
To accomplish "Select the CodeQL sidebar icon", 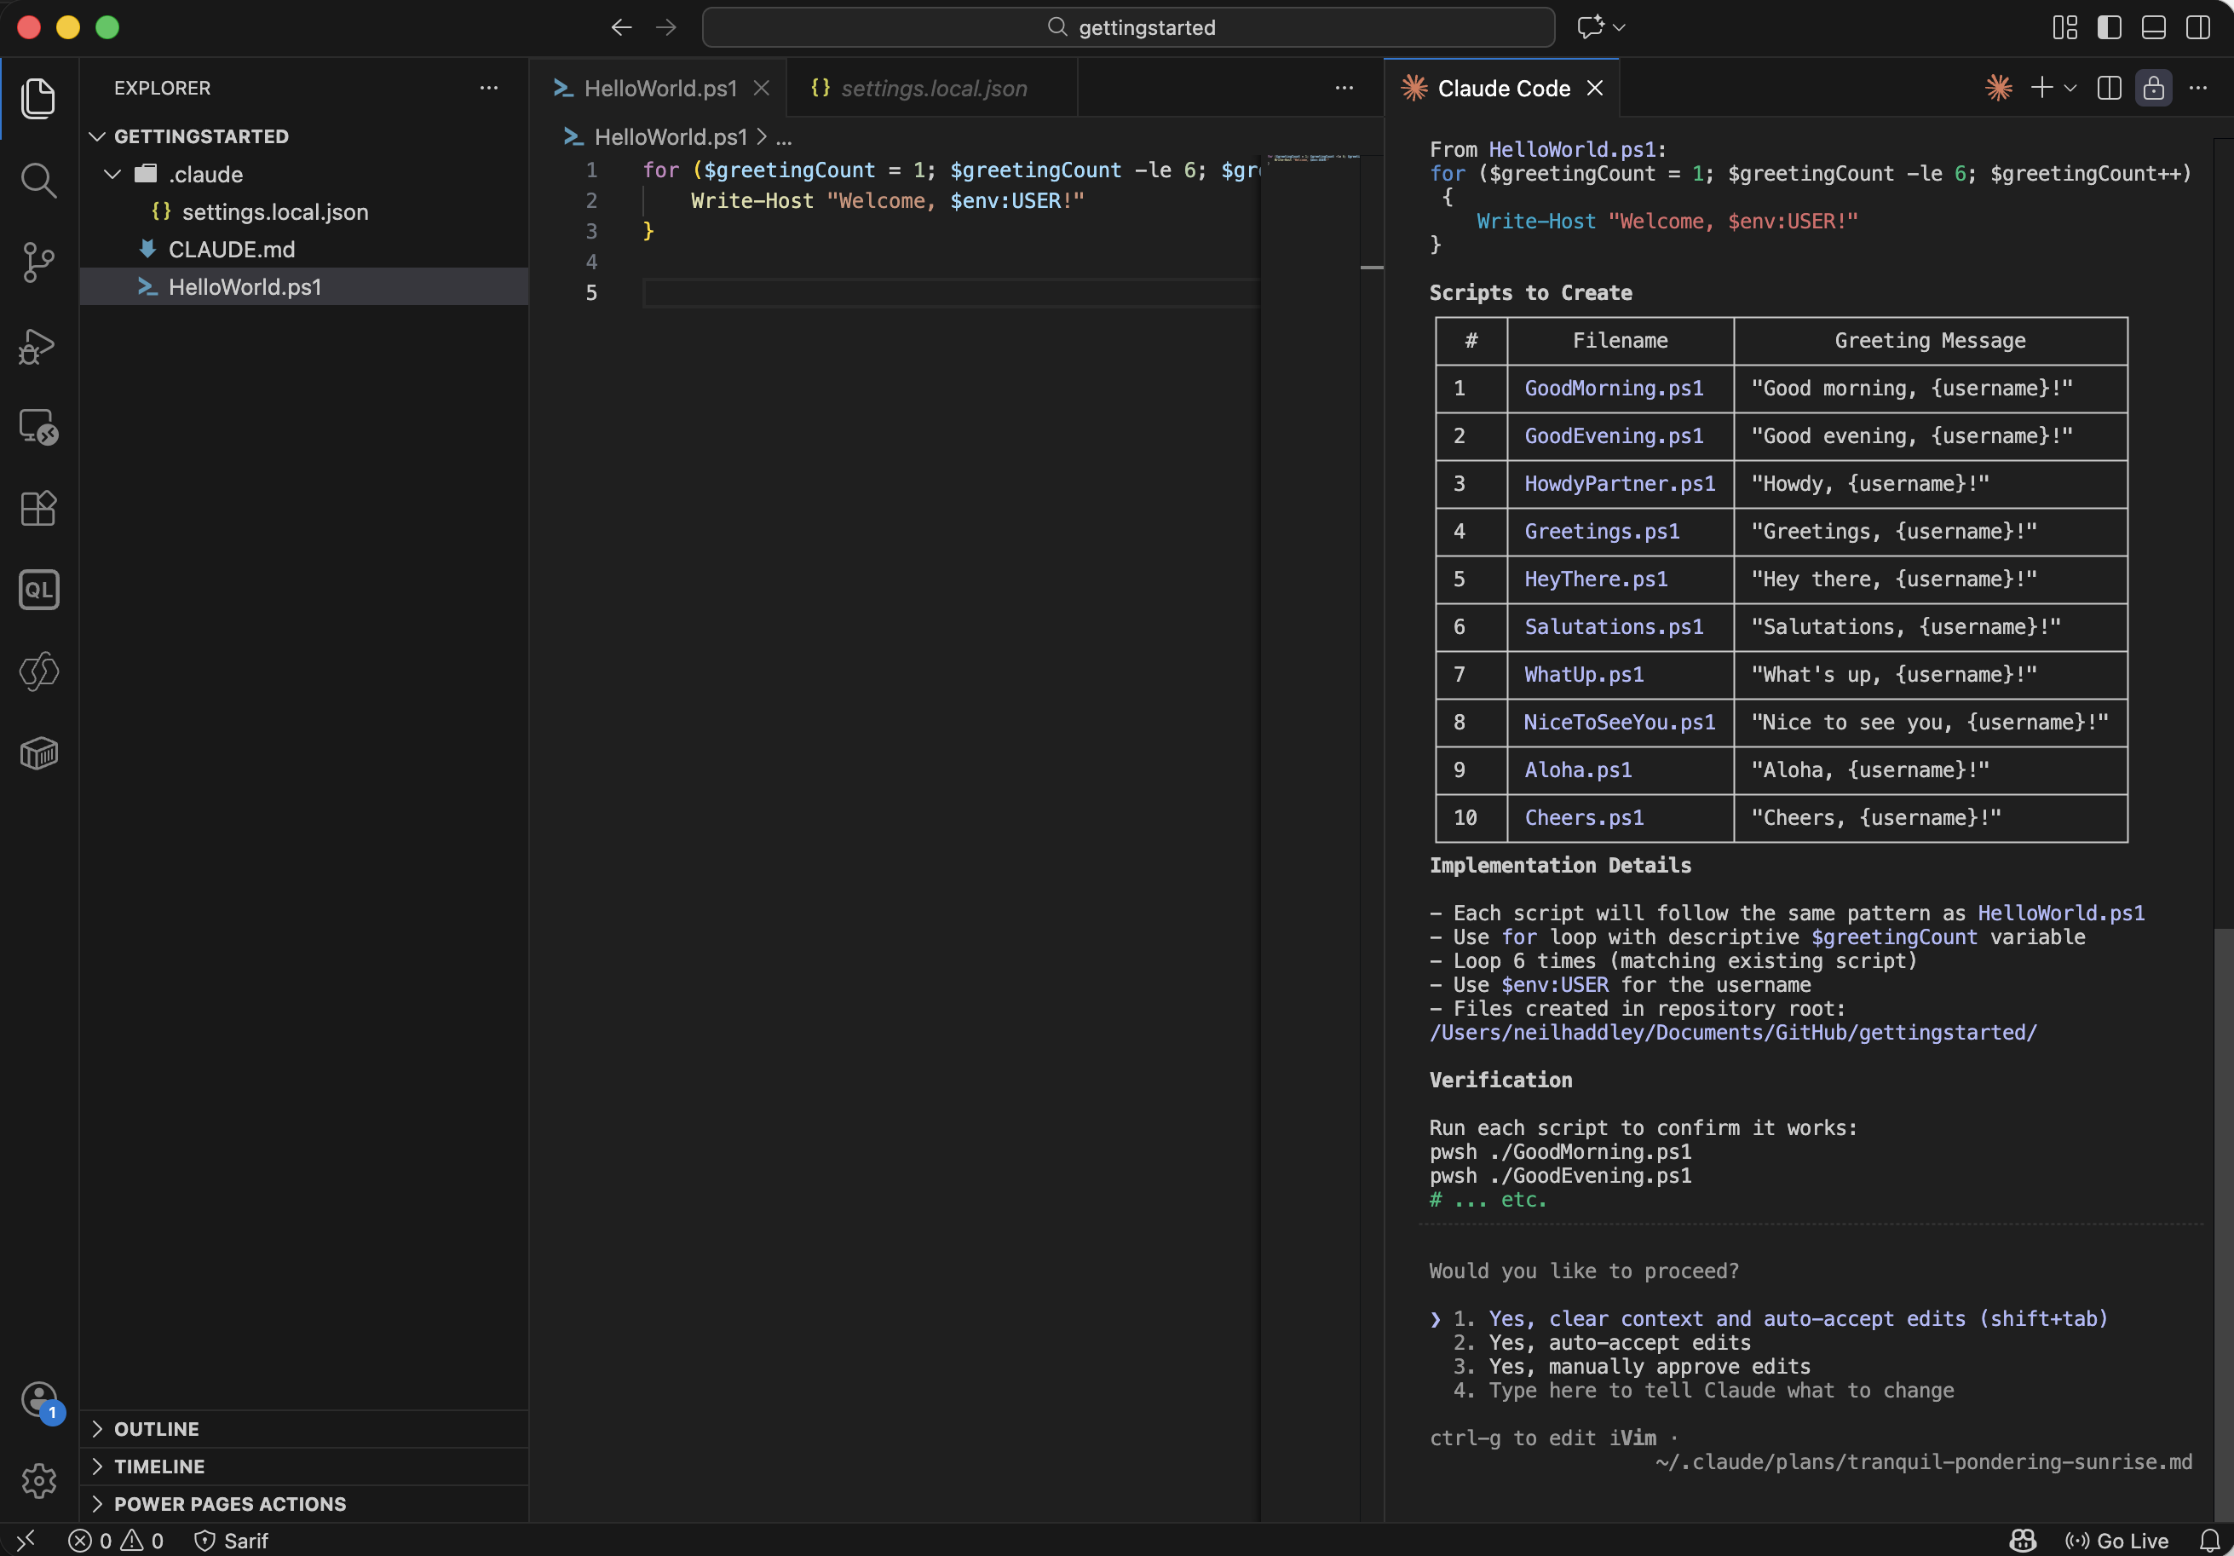I will (x=38, y=589).
